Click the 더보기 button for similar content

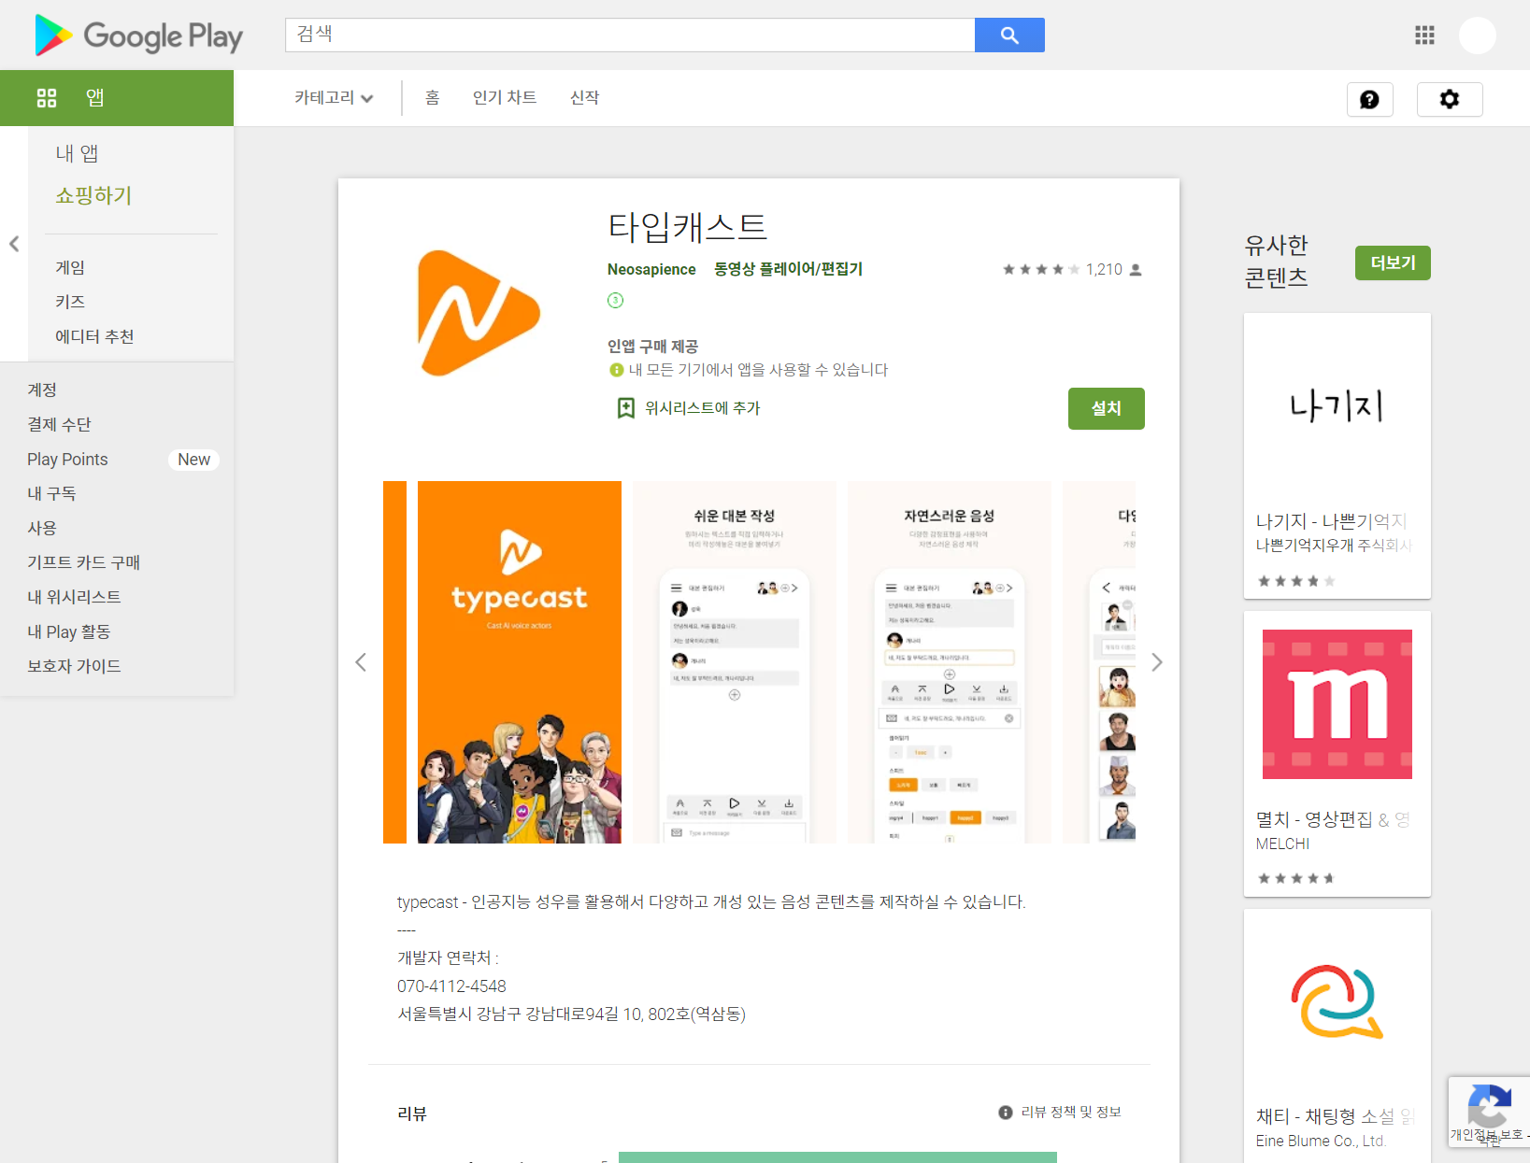tap(1393, 262)
